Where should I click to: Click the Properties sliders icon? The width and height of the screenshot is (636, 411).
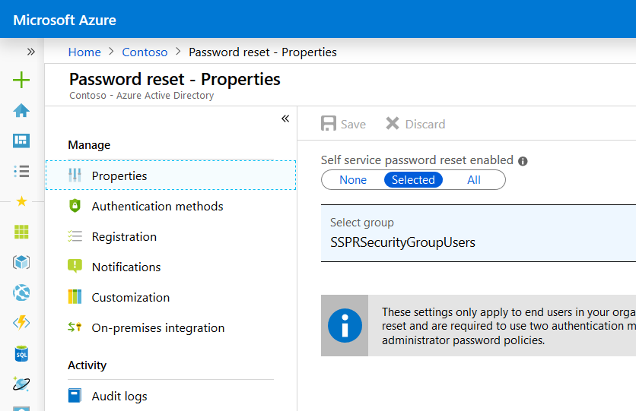tap(75, 175)
